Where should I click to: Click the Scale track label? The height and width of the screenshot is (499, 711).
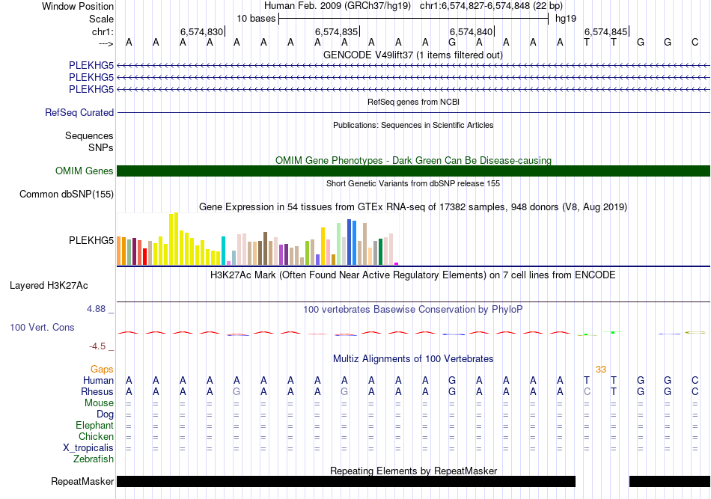tap(101, 19)
